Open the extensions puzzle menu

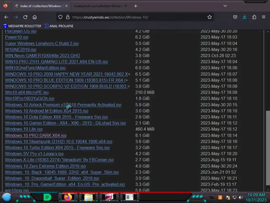click(254, 17)
